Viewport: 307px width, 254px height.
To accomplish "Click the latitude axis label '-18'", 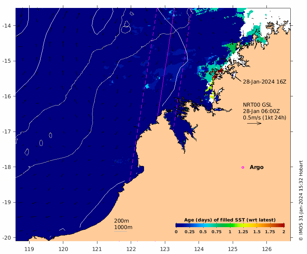I will coord(6,167).
